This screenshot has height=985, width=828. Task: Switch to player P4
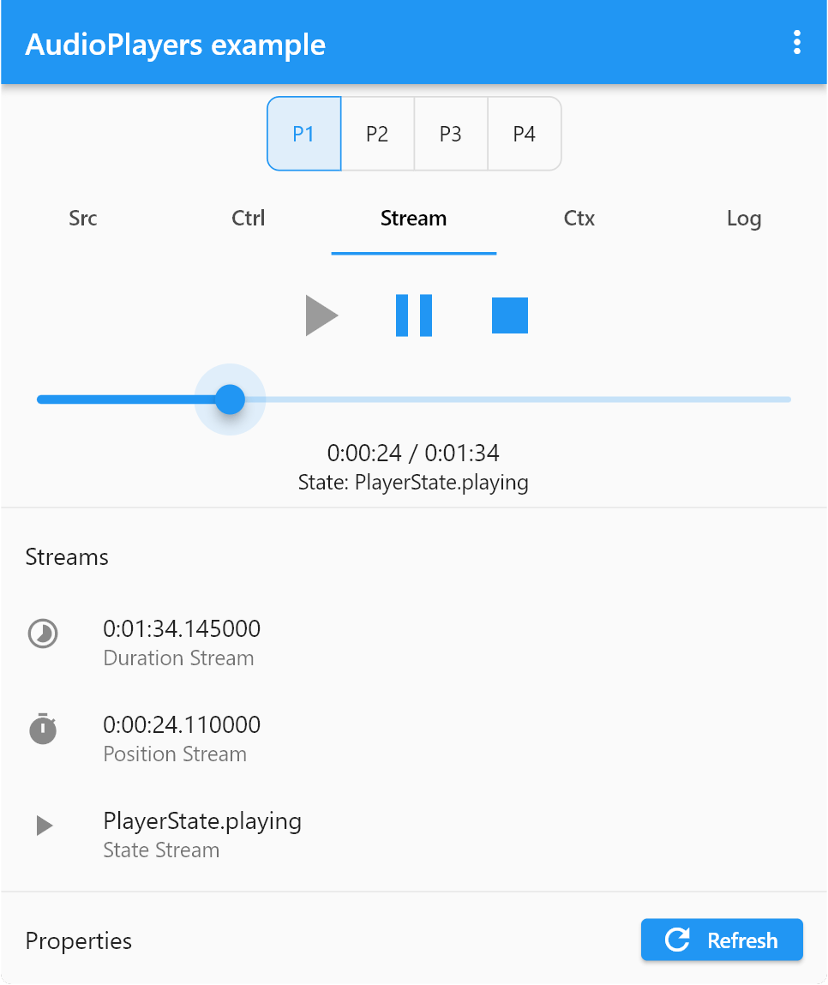(x=525, y=133)
